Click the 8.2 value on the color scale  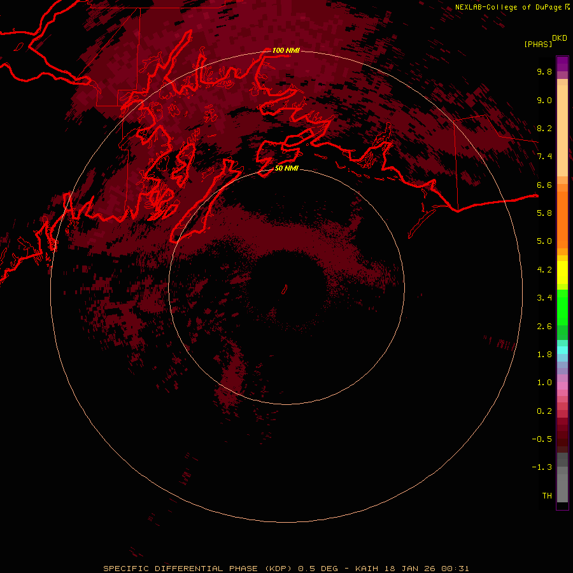click(544, 128)
